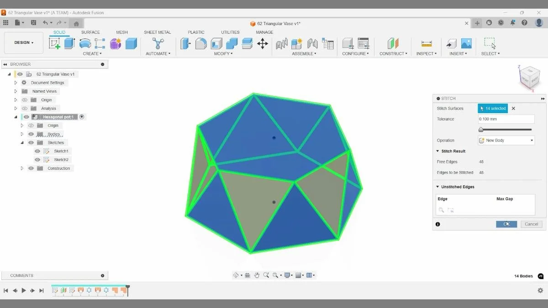This screenshot has width=548, height=308.
Task: Select the Press Pull tool
Action: (x=185, y=43)
